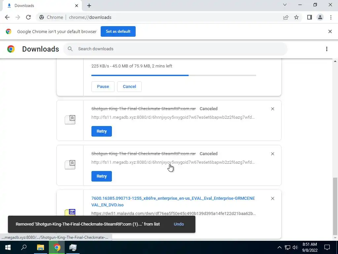Bookmark this page with the star icon
Screen dimensions: 338x254
tap(296, 17)
